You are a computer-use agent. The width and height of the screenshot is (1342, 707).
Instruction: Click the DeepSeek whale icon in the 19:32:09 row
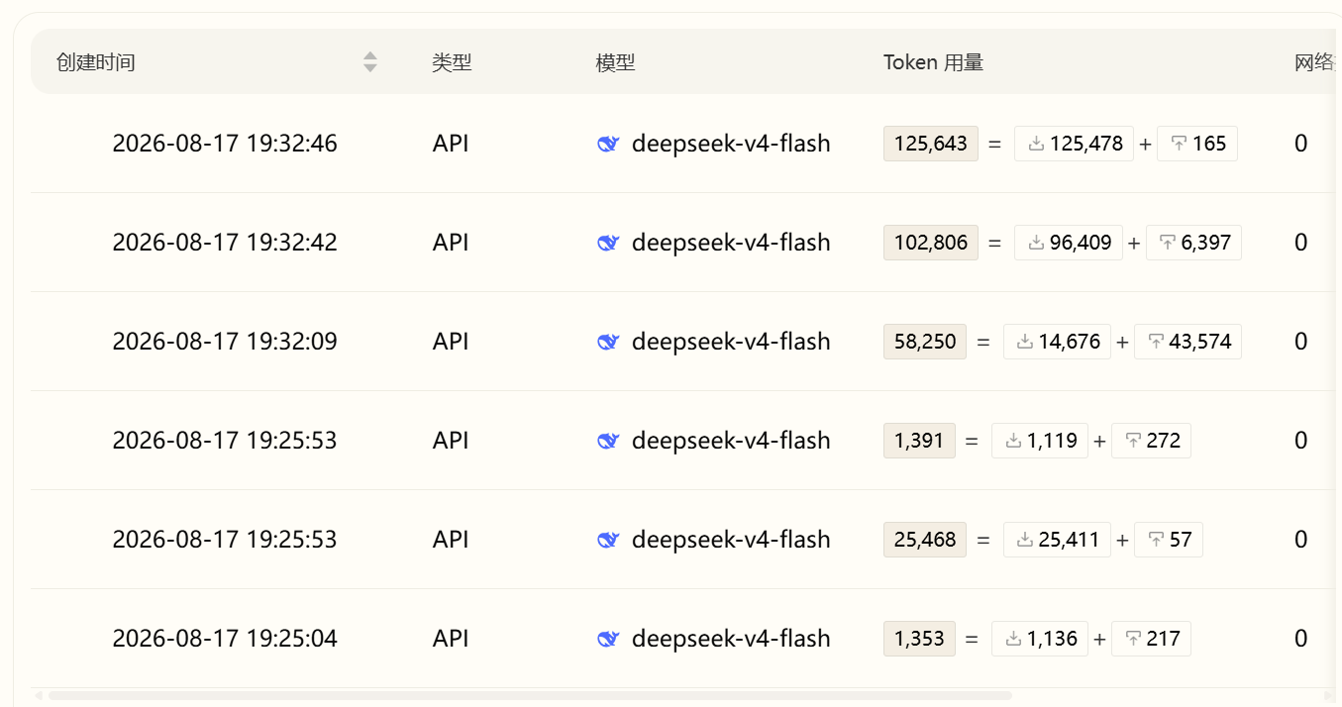[x=608, y=343]
